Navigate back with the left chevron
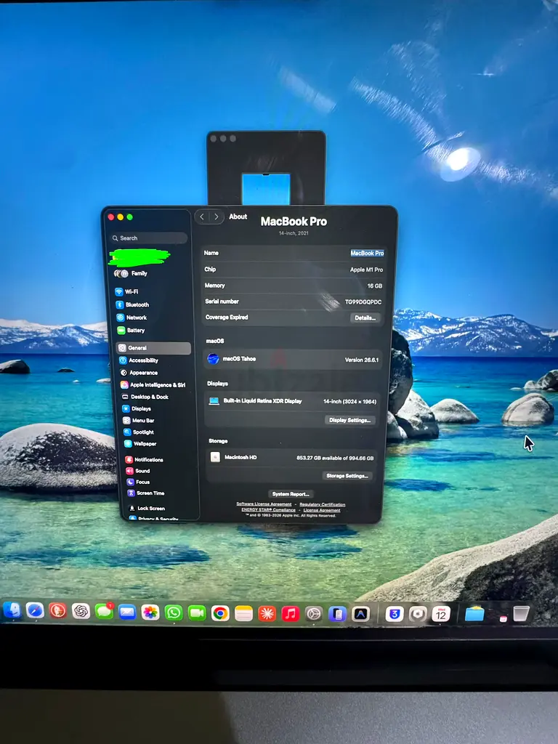Screen dimensions: 558x744 pyautogui.click(x=202, y=217)
